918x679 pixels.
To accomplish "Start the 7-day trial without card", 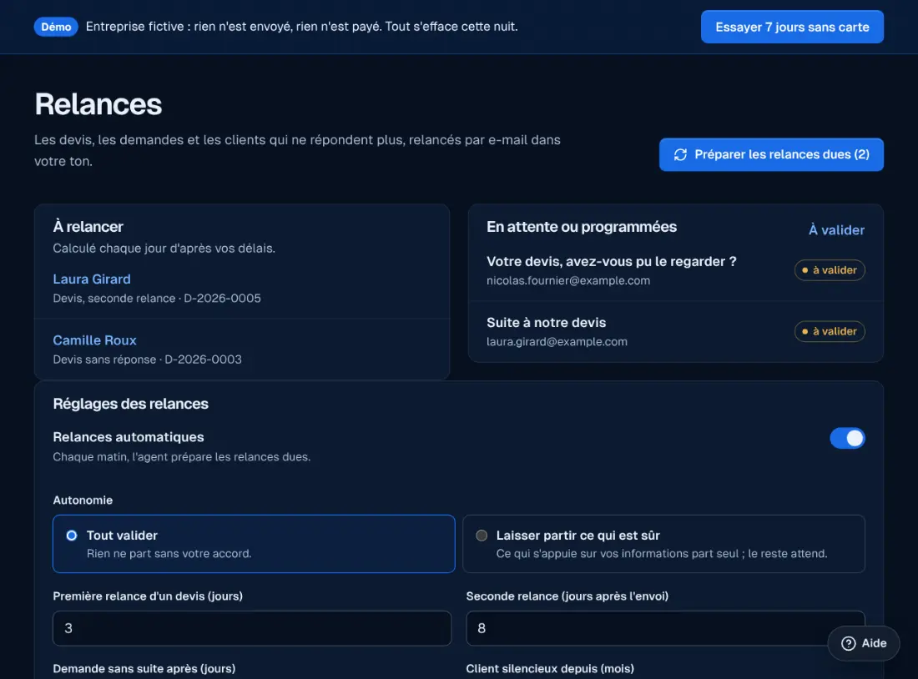I will click(792, 27).
